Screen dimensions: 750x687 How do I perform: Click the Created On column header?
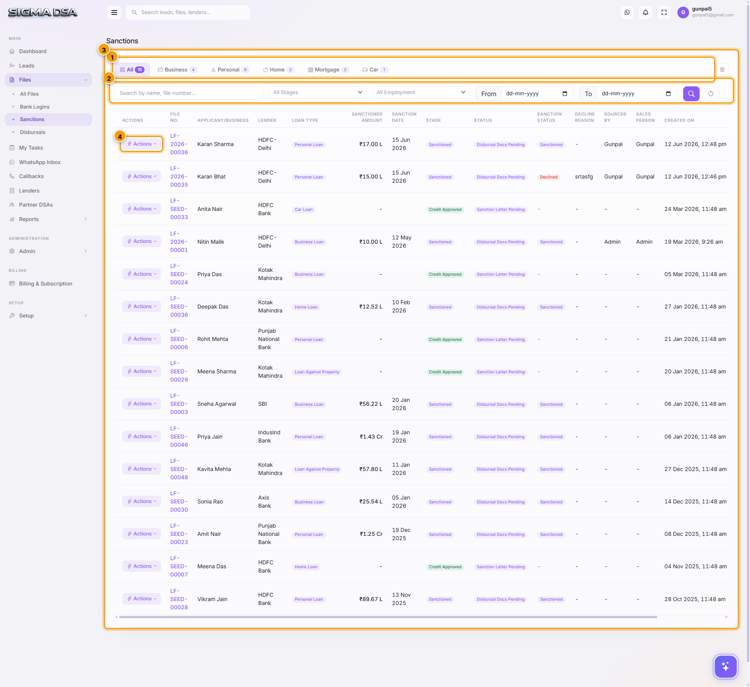679,120
